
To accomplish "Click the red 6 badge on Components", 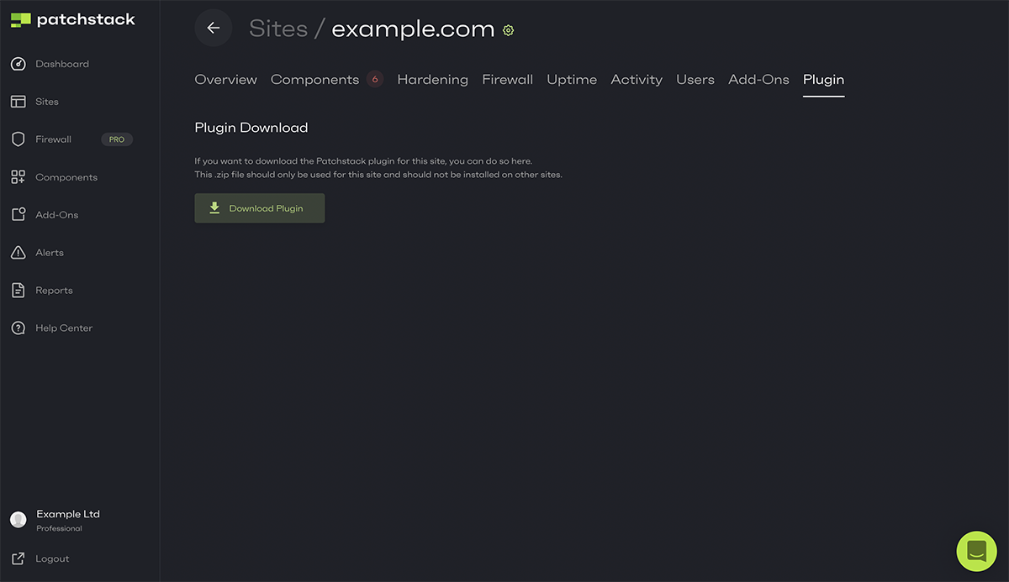I will click(x=375, y=80).
